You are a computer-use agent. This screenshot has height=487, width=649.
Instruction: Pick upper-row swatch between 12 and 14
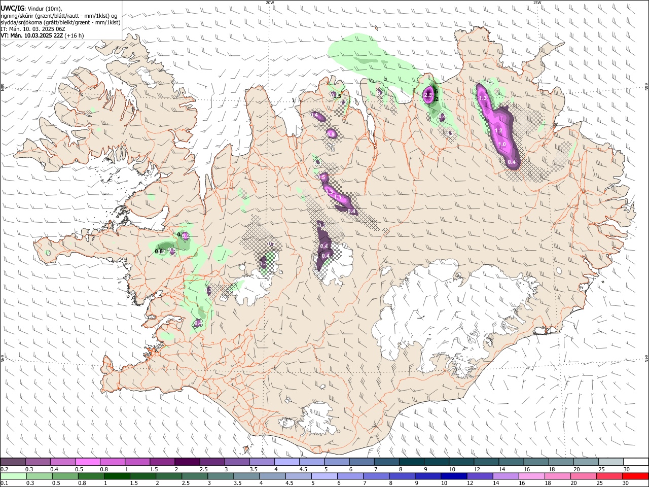click(x=486, y=462)
